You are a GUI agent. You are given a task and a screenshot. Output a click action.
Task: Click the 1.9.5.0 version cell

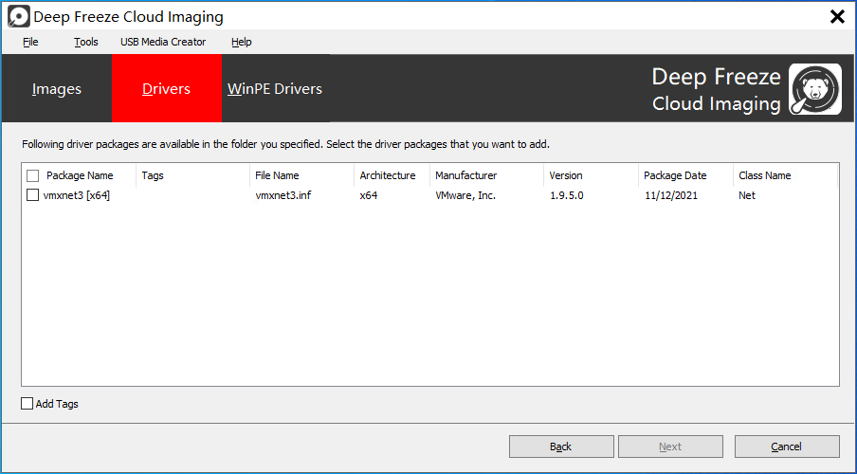pos(567,195)
